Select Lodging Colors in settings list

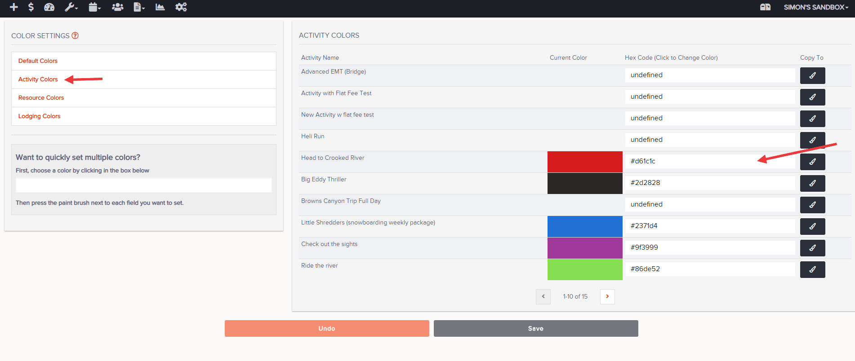point(144,116)
